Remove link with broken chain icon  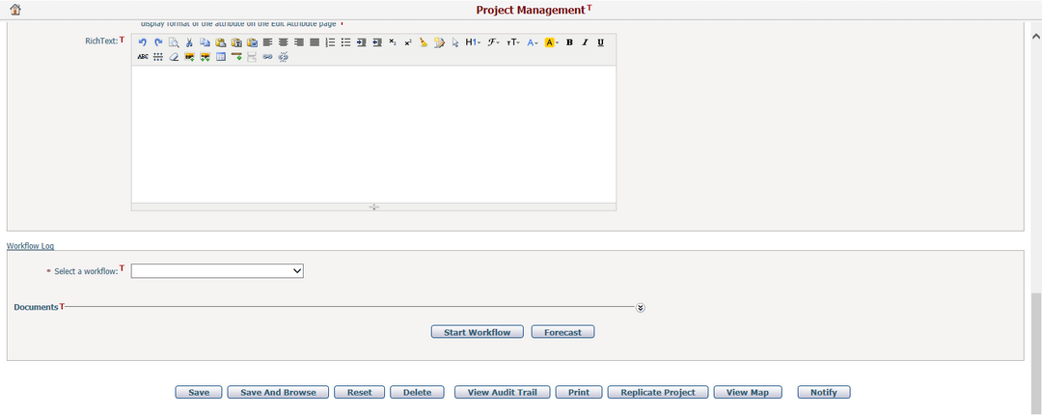[x=283, y=57]
